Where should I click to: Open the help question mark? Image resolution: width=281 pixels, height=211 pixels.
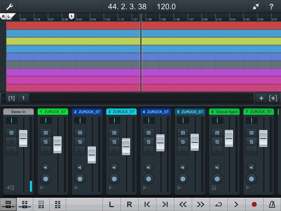tap(271, 7)
